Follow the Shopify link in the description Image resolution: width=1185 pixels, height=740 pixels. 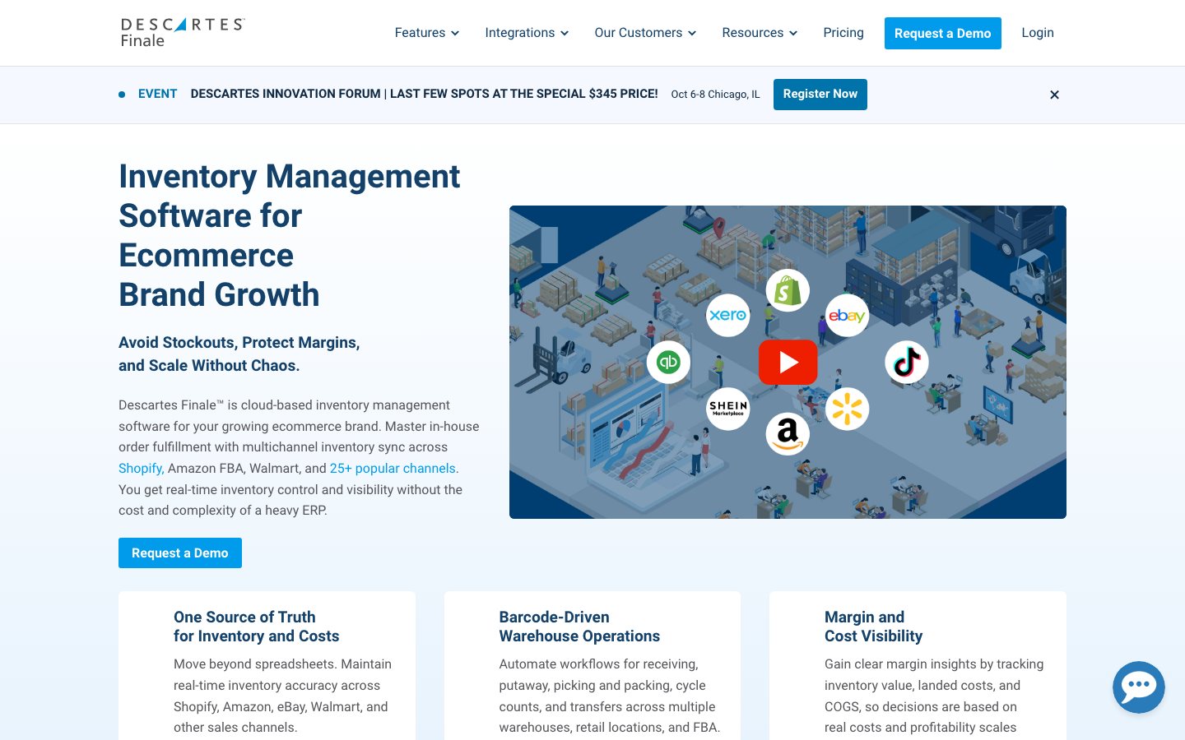(x=140, y=469)
